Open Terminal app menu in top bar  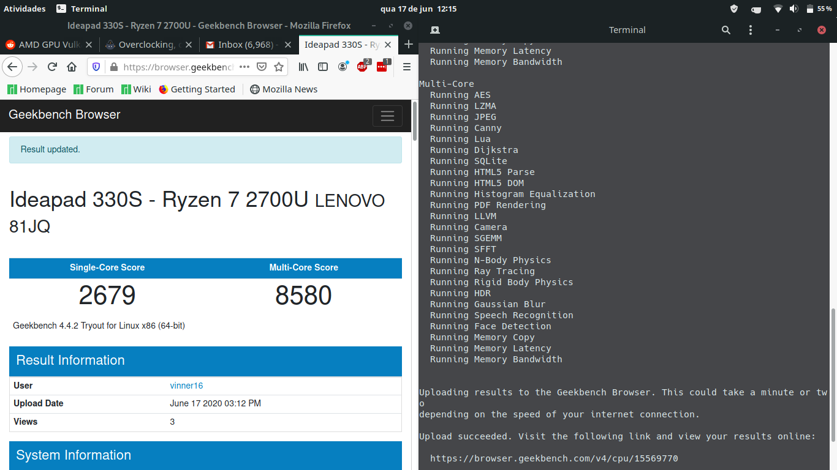point(81,9)
